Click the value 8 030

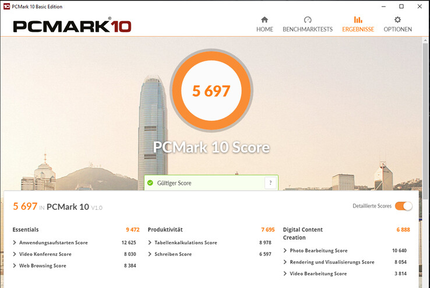(130, 254)
